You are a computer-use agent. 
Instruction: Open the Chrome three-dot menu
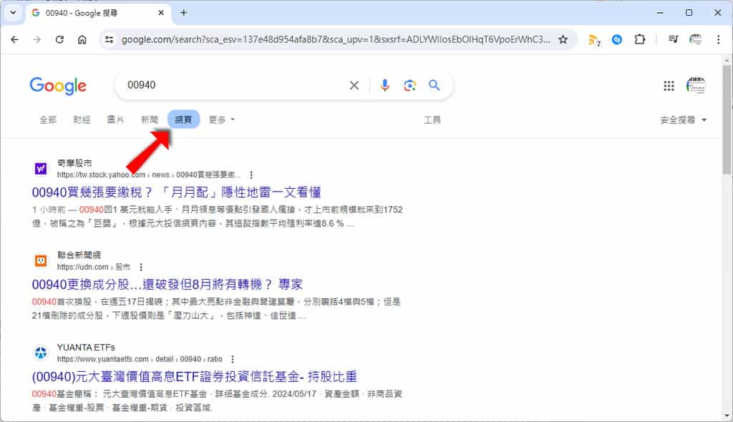pos(718,40)
